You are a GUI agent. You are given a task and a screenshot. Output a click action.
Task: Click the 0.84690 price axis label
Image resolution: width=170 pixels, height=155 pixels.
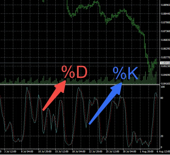click(x=165, y=75)
